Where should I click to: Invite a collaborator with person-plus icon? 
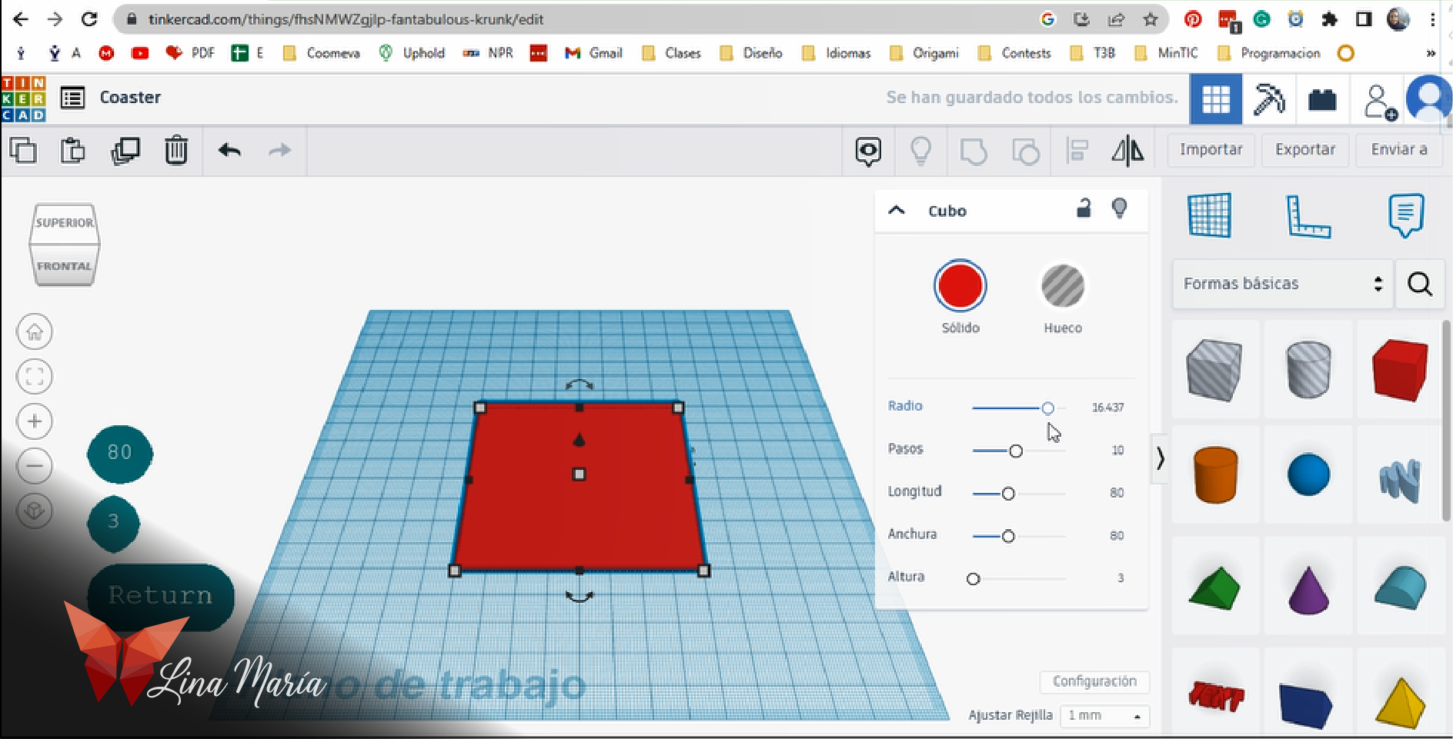pyautogui.click(x=1379, y=102)
